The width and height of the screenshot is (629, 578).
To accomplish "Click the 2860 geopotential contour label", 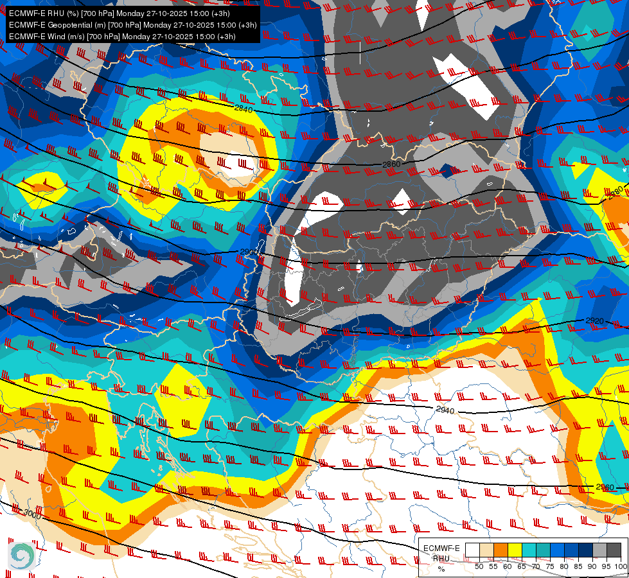I will click(391, 164).
